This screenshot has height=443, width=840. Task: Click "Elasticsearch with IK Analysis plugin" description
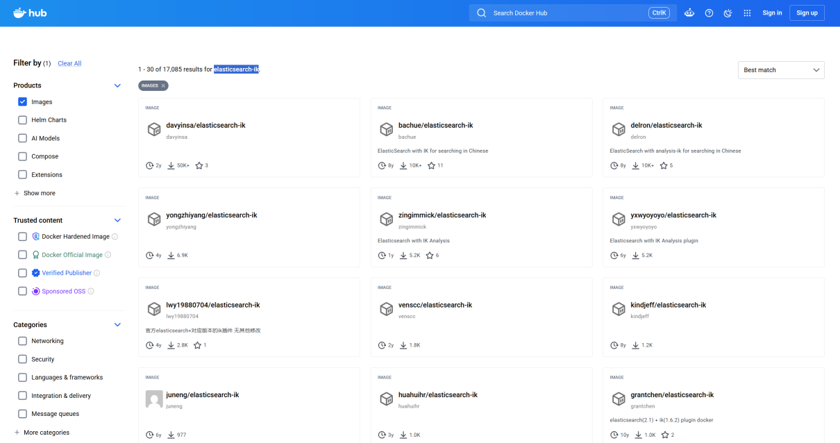coord(654,240)
